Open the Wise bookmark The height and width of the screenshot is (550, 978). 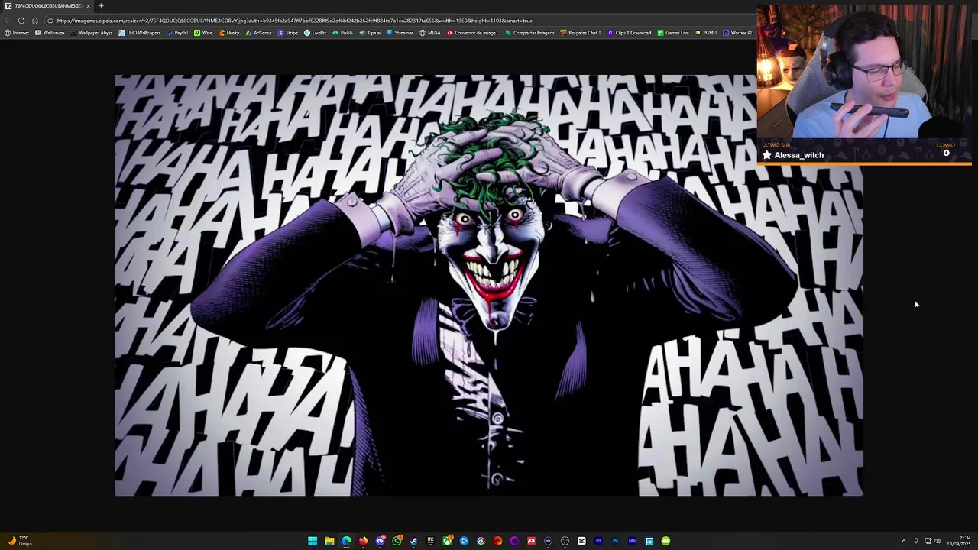pyautogui.click(x=203, y=33)
